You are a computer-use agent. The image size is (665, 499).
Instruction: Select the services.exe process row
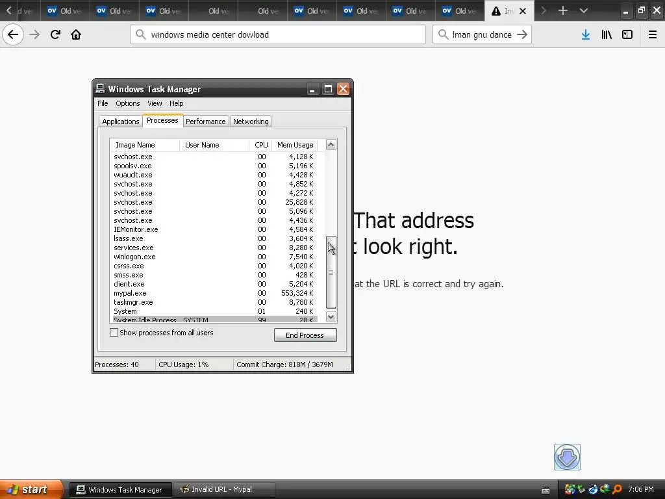click(x=214, y=248)
